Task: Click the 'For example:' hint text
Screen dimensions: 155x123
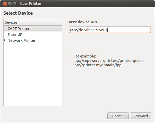Action: click(x=85, y=56)
